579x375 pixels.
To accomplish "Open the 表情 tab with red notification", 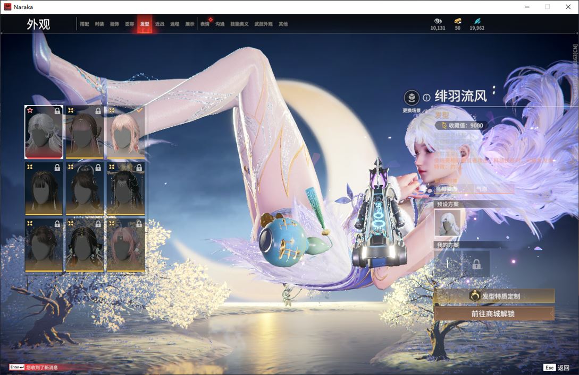I will coord(205,24).
